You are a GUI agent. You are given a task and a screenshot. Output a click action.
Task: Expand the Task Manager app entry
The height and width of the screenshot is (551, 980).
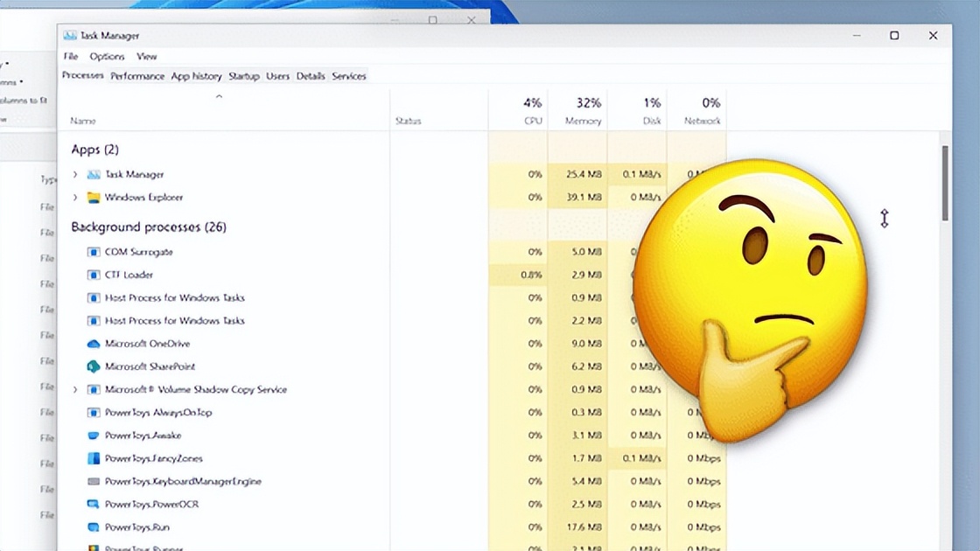pos(74,174)
